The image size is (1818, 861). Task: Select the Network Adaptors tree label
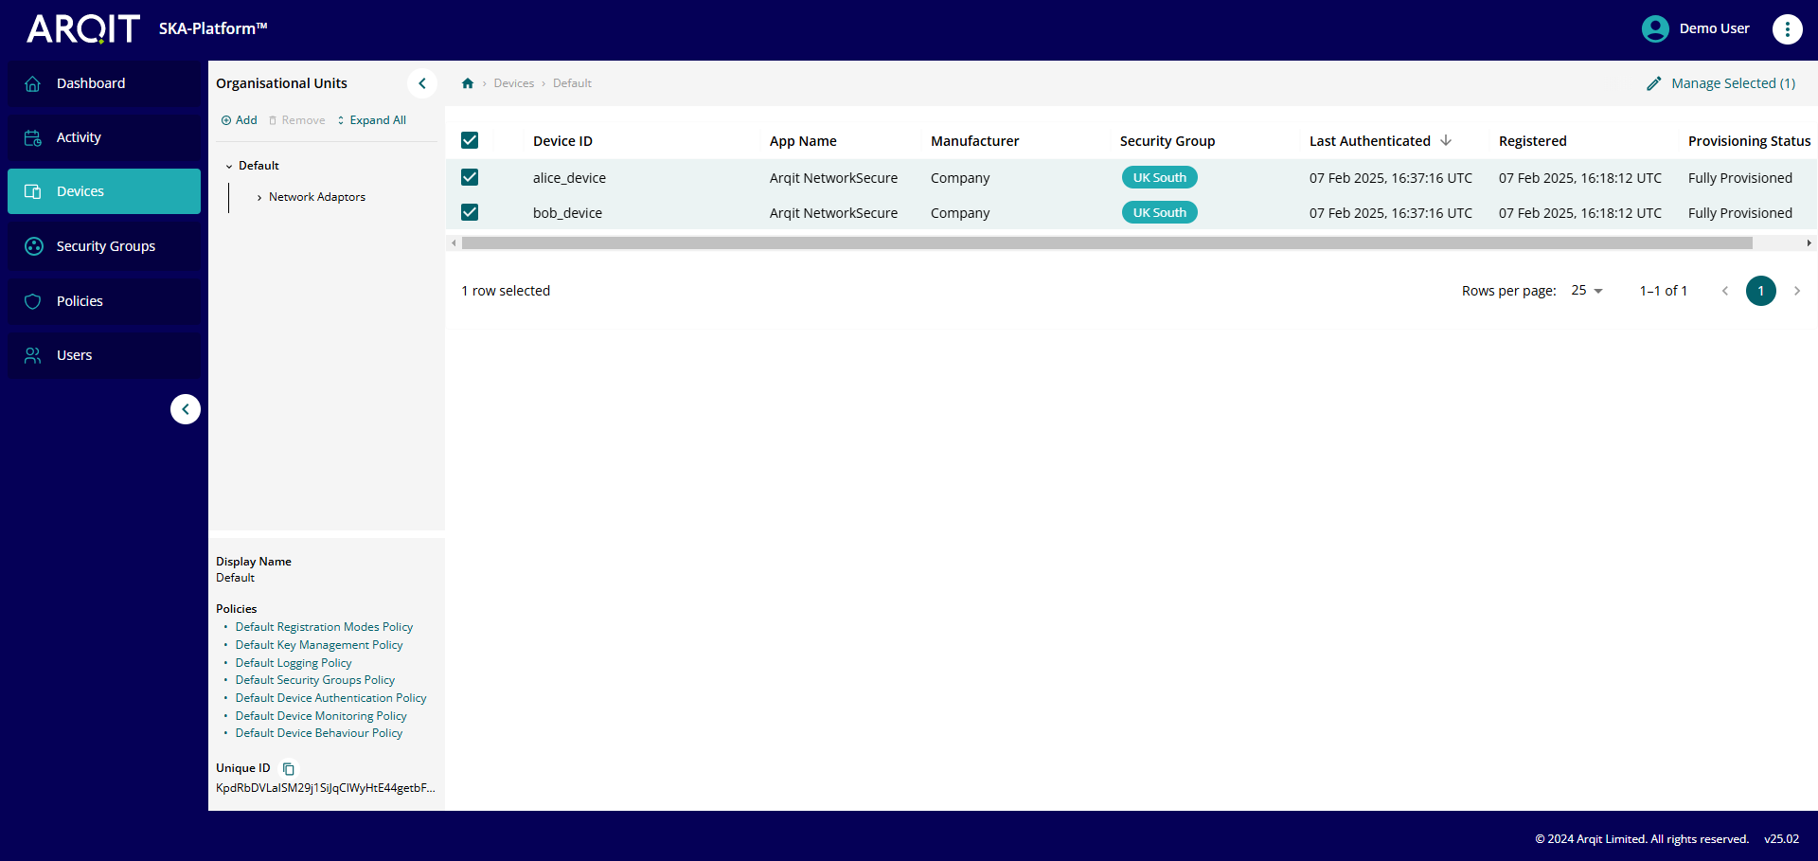coord(317,197)
